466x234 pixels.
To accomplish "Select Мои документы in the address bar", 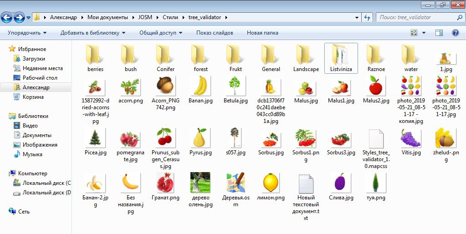I will [x=108, y=17].
